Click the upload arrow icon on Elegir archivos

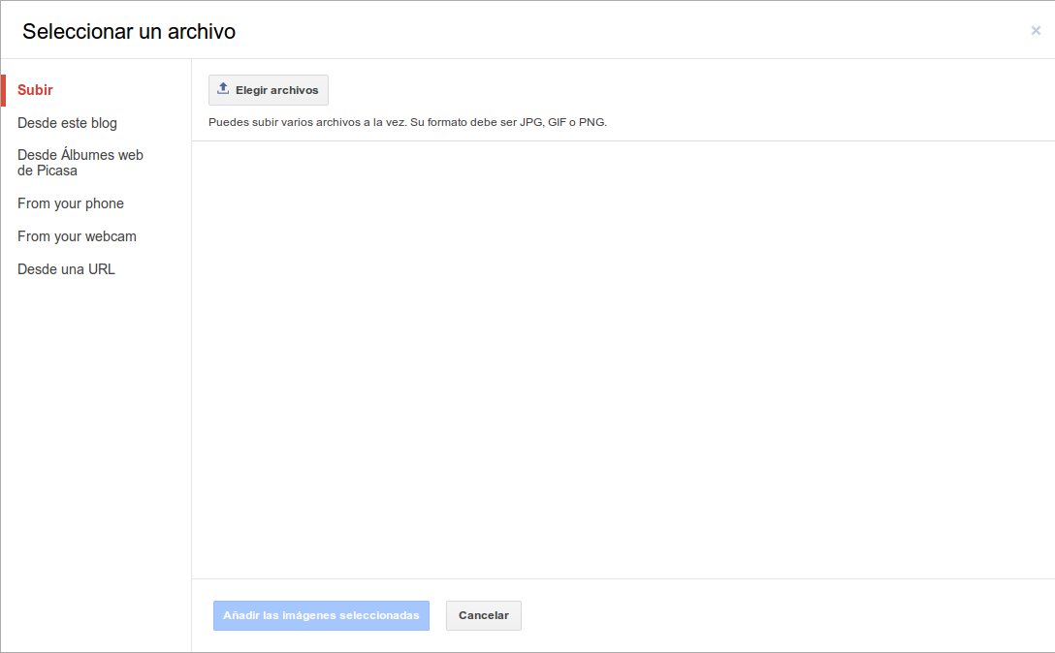(x=223, y=89)
